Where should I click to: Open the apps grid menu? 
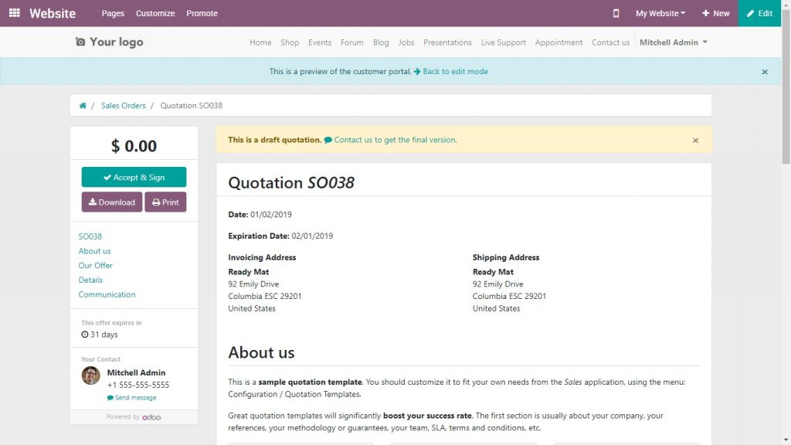click(x=14, y=13)
